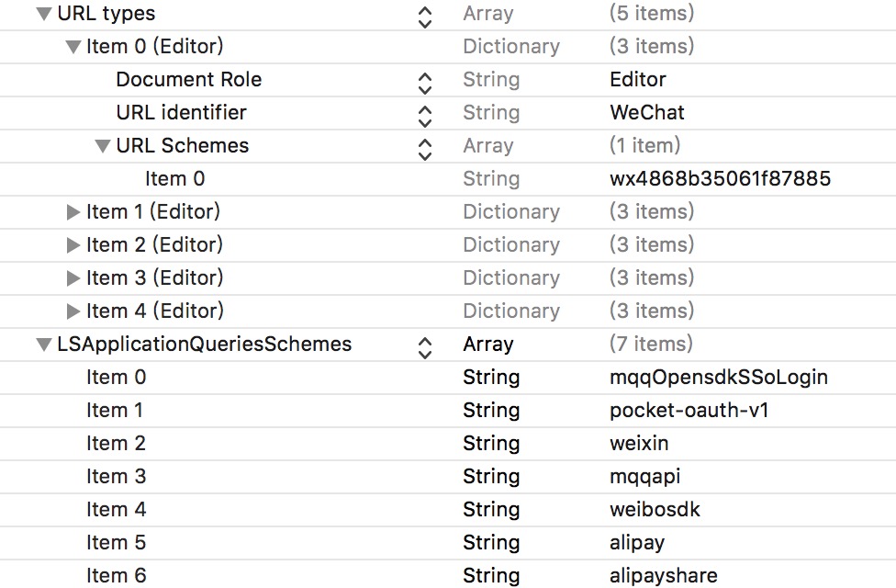Click the URL Schemes key label
The image size is (896, 588).
[183, 146]
